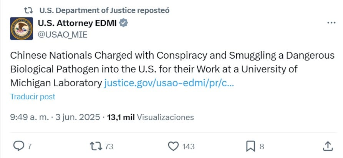
Task: Open the Department of Justice seal avatar
Action: (21, 29)
